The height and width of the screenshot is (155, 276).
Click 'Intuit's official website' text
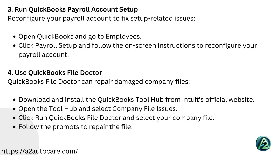point(218,100)
